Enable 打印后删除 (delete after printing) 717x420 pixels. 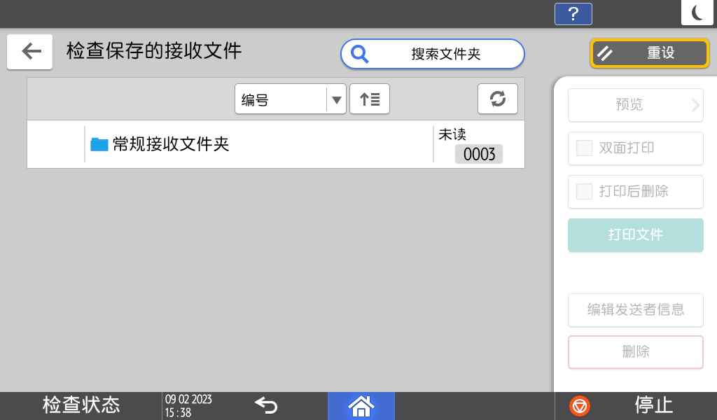pos(634,192)
